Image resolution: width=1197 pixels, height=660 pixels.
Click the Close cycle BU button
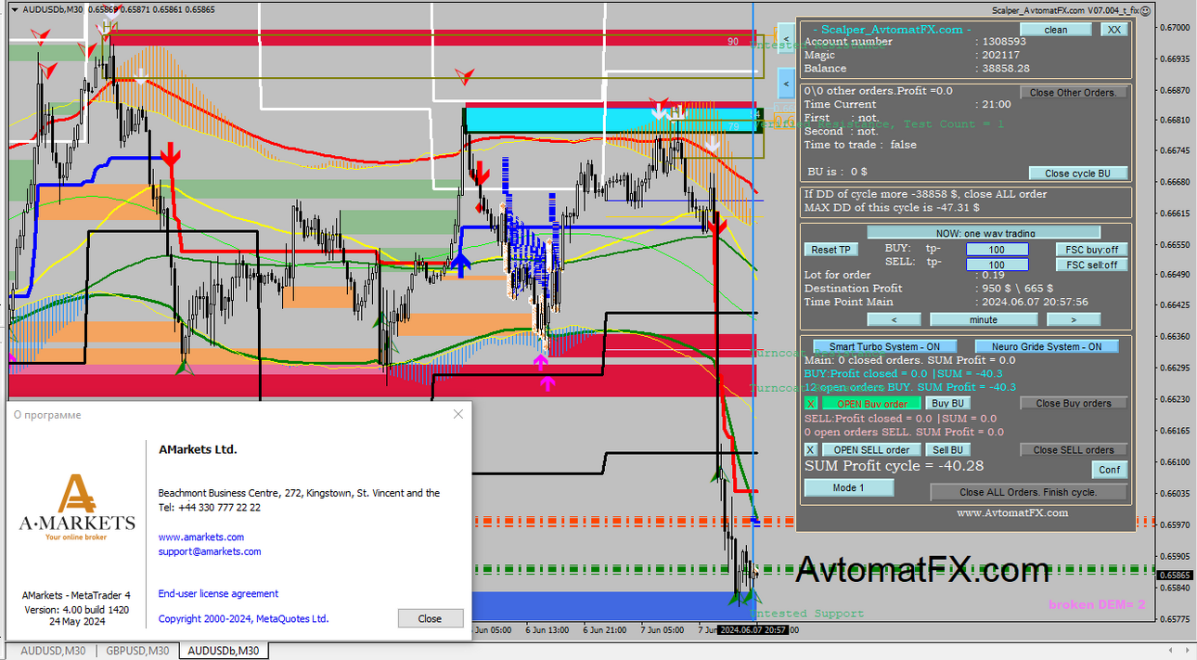[x=1078, y=174]
